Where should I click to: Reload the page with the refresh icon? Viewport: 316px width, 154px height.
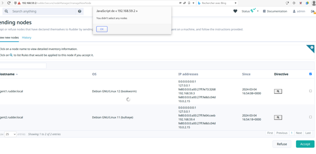[9, 3]
